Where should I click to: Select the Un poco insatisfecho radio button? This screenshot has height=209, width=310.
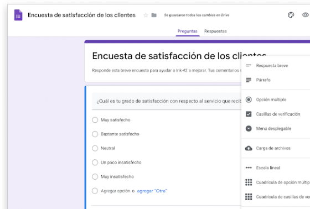pos(95,163)
